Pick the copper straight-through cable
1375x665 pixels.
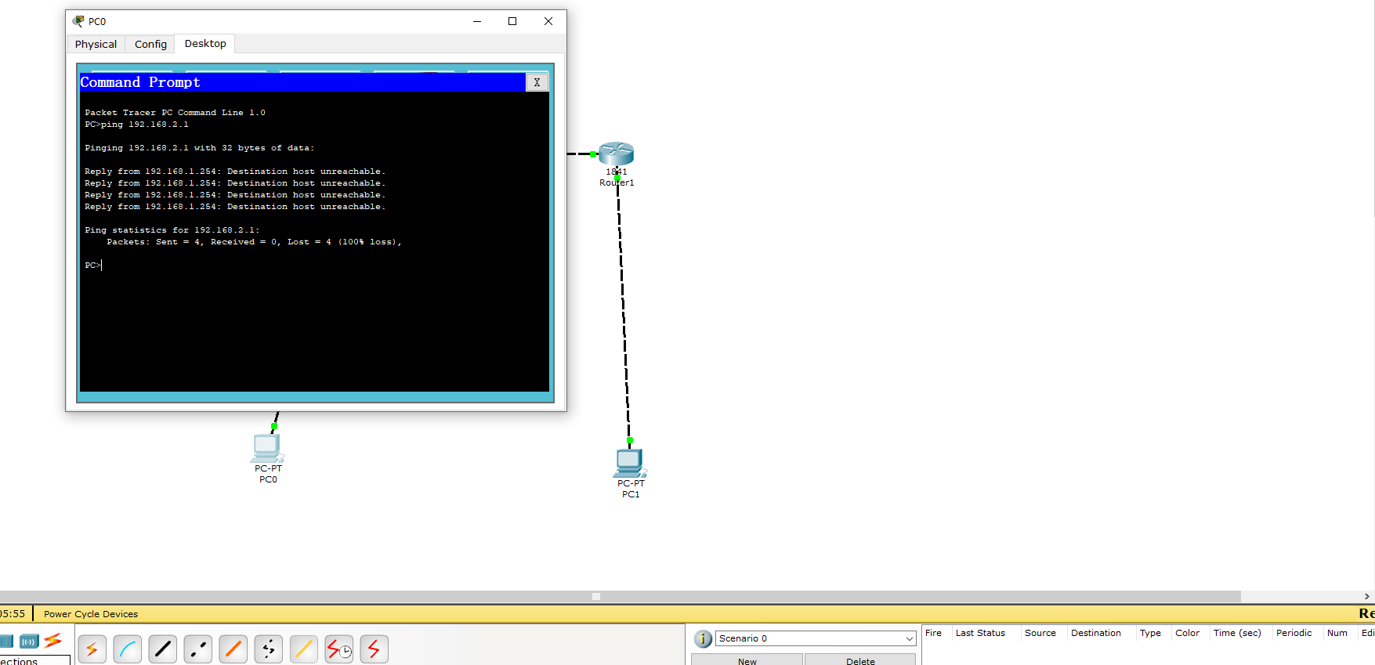pyautogui.click(x=162, y=649)
